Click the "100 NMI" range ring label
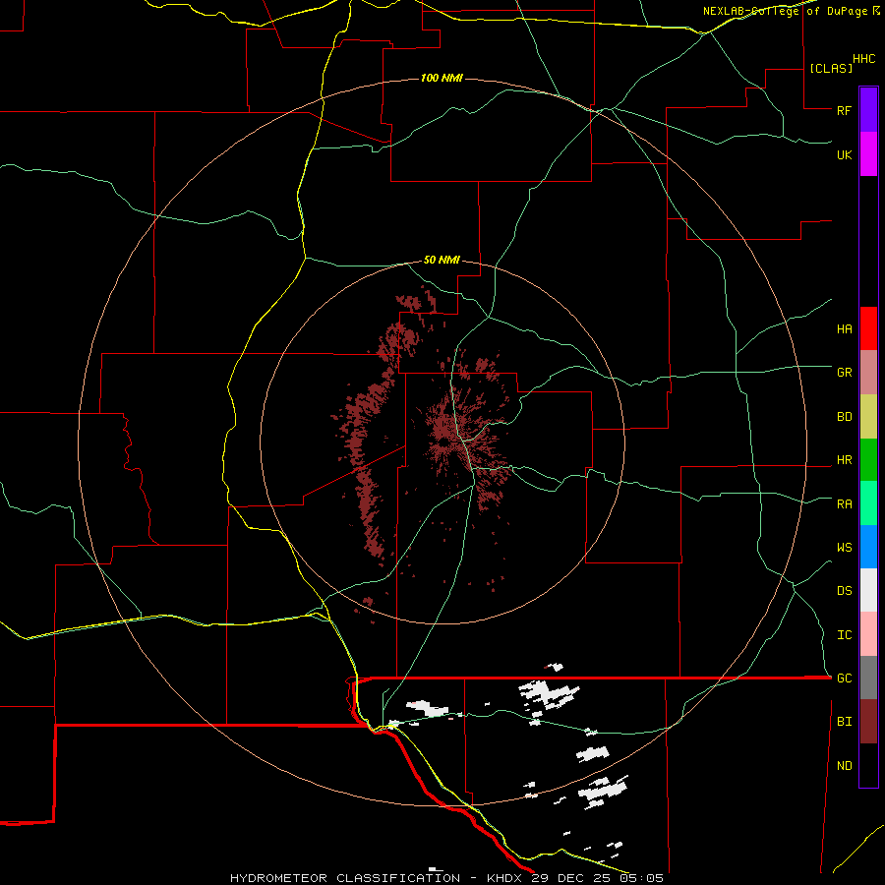 [x=442, y=78]
